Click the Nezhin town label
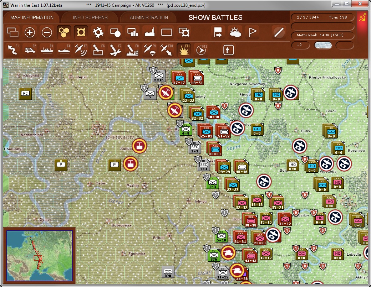 (x=133, y=186)
